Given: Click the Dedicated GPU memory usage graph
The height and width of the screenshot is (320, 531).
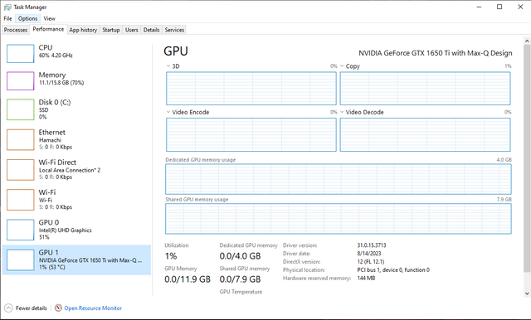Looking at the screenshot, I should 339,179.
